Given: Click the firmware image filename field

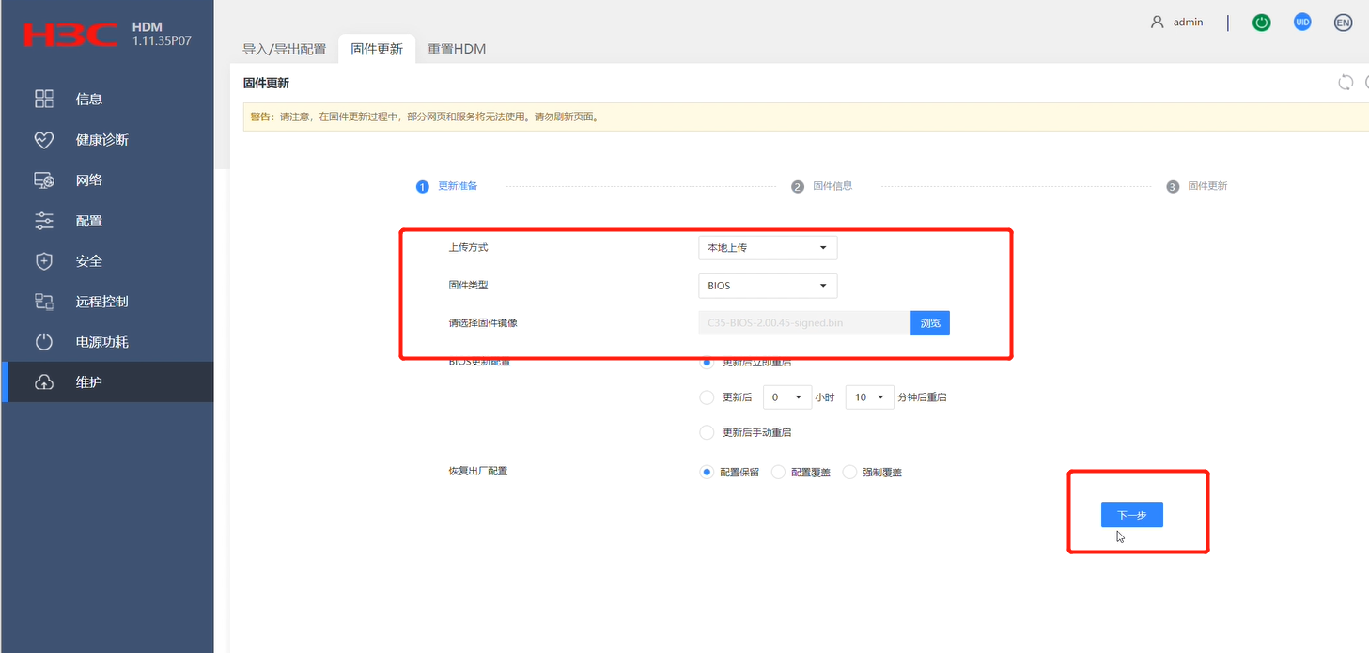Looking at the screenshot, I should (803, 322).
